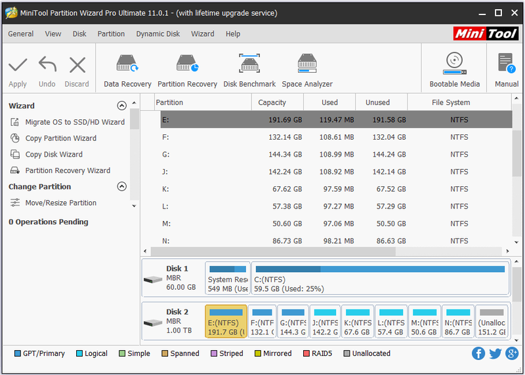This screenshot has height=375, width=525.
Task: Collapse the Change Partition section
Action: coord(122,186)
